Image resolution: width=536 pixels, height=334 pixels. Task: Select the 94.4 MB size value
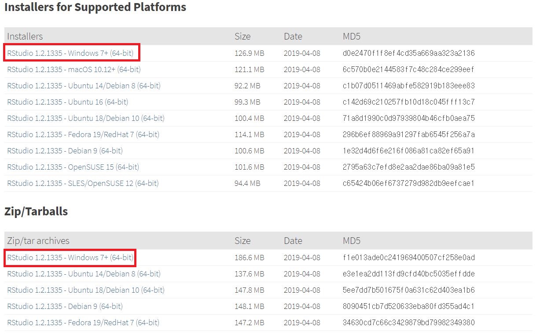[247, 183]
